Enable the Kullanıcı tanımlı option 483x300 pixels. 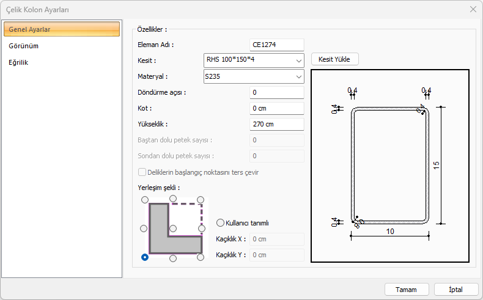221,223
